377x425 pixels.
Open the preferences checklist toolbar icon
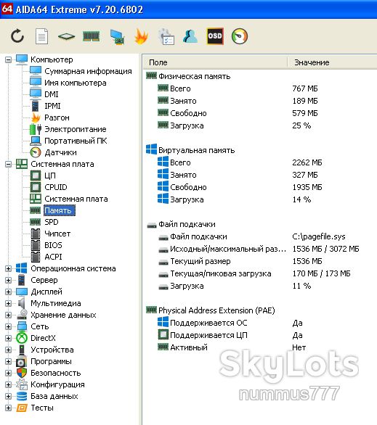click(166, 36)
